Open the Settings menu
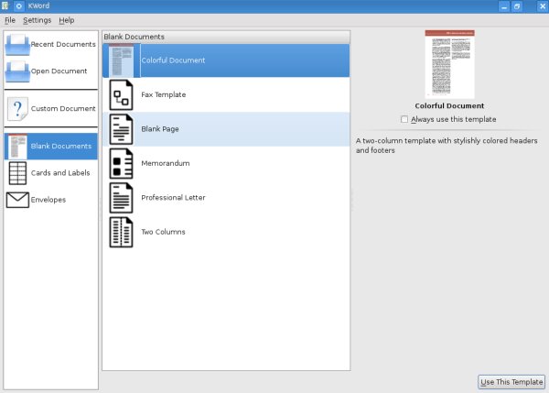 38,20
